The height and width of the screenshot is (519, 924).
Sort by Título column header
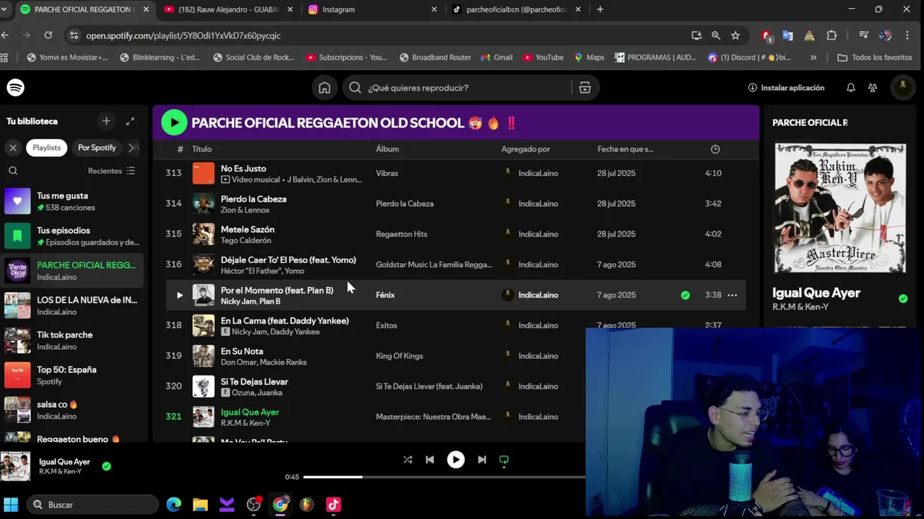(201, 149)
